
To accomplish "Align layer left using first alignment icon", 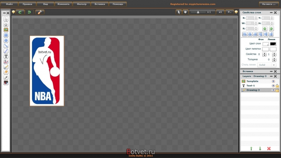I will click(x=244, y=34).
